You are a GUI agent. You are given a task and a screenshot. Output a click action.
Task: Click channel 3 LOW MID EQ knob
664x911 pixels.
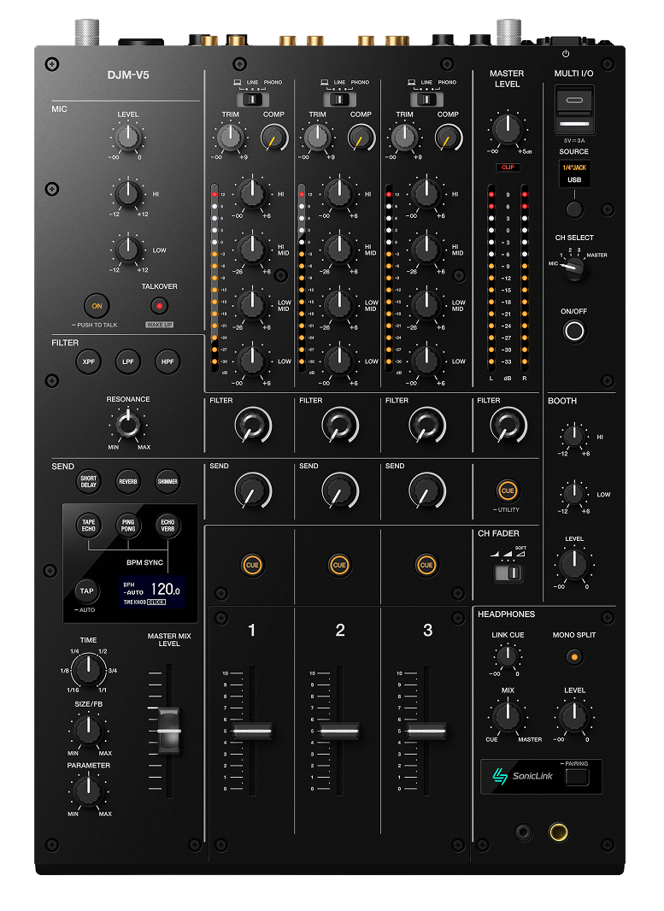pos(426,306)
